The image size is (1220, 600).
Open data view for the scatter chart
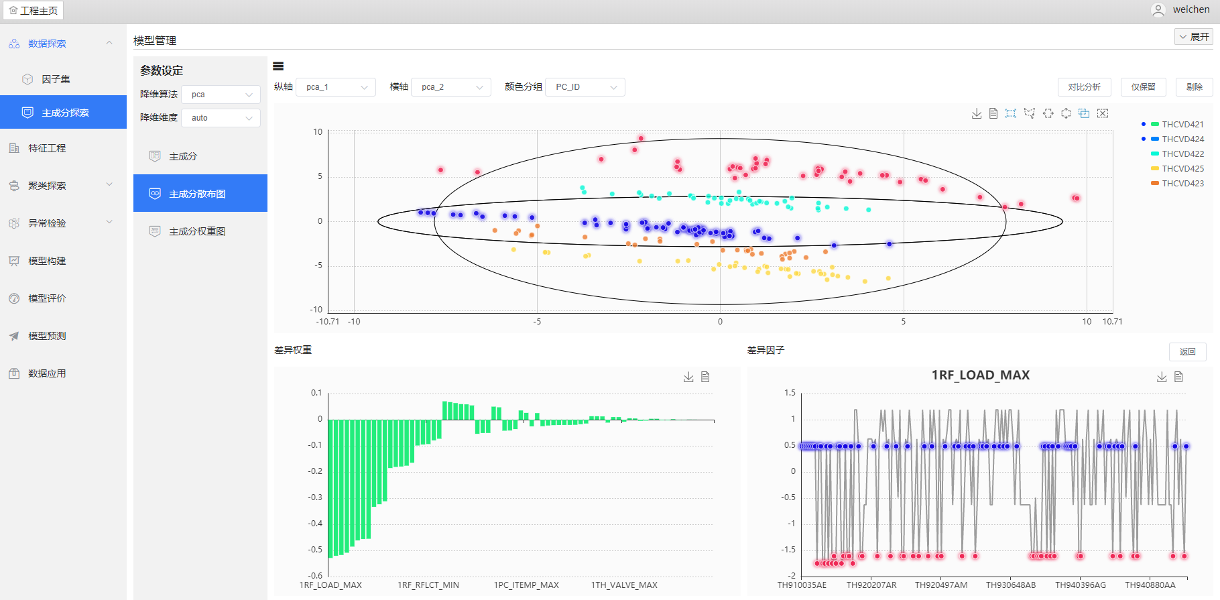click(x=993, y=113)
